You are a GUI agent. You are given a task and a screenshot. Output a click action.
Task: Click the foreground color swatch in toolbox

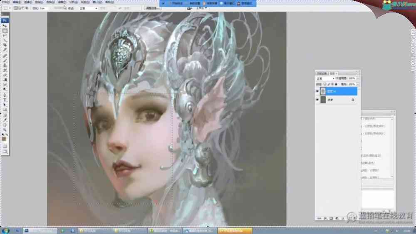tap(4, 139)
